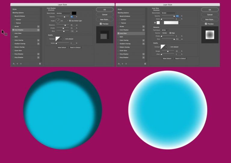Uncheck Inner Shadow effect in the left dialog
231x163 pixels.
click(14, 30)
